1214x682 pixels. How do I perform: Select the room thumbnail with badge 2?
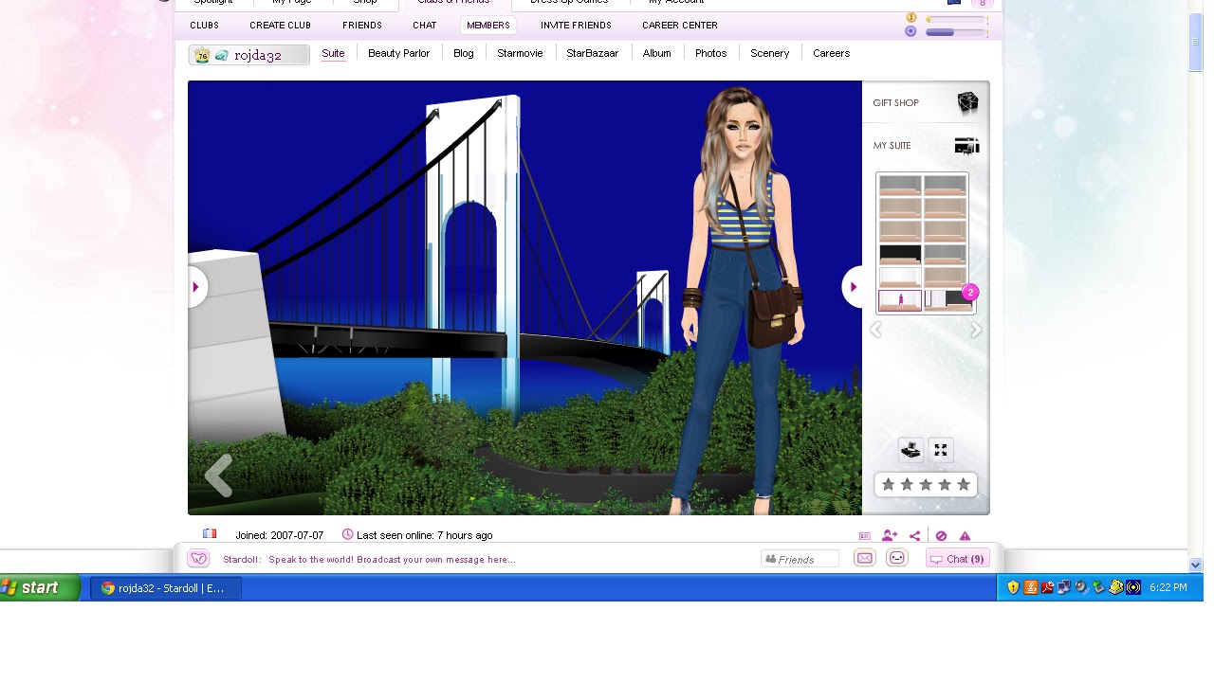coord(947,300)
